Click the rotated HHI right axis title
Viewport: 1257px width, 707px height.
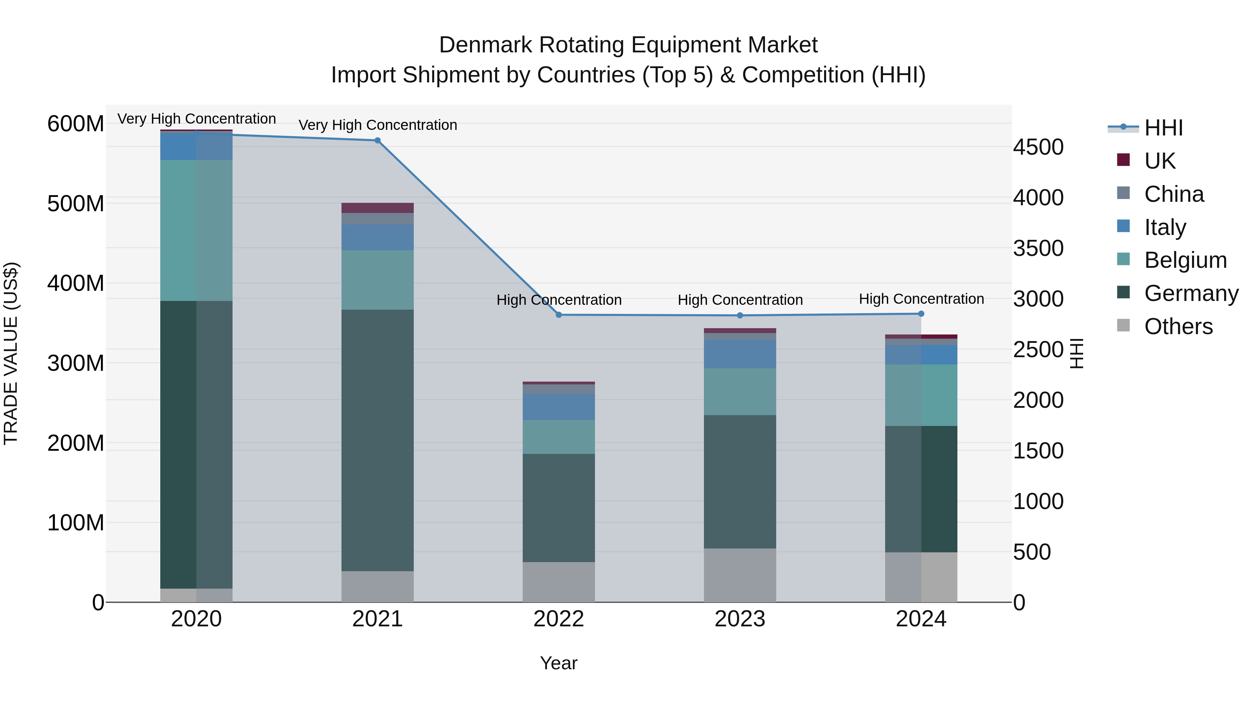pos(1076,353)
